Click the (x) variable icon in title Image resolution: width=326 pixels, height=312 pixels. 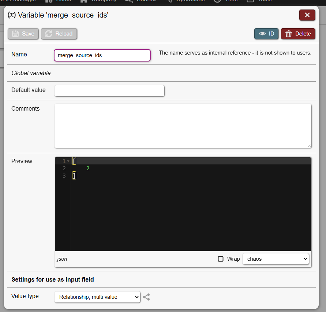pos(12,15)
